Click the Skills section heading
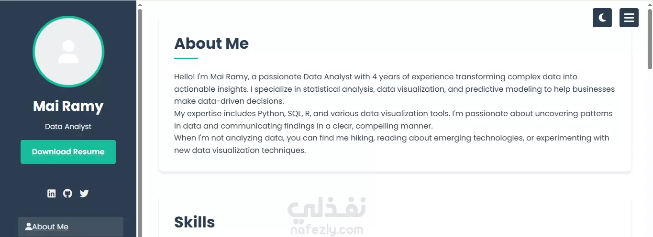 coord(194,222)
